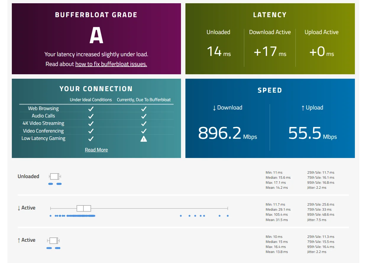Click the 75th %ile: 33 ms statistic

pos(319,209)
